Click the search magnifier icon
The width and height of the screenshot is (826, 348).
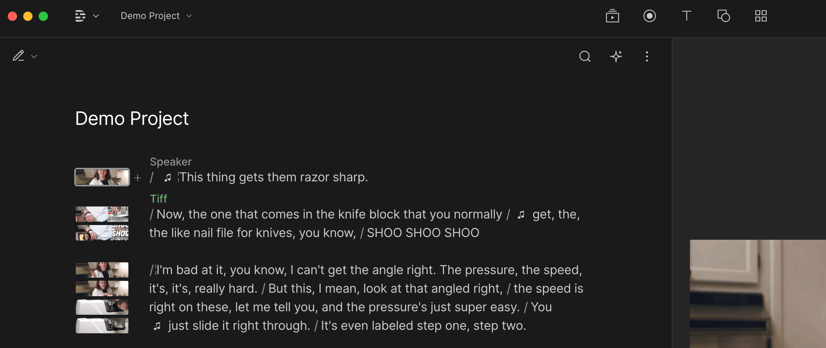(585, 56)
